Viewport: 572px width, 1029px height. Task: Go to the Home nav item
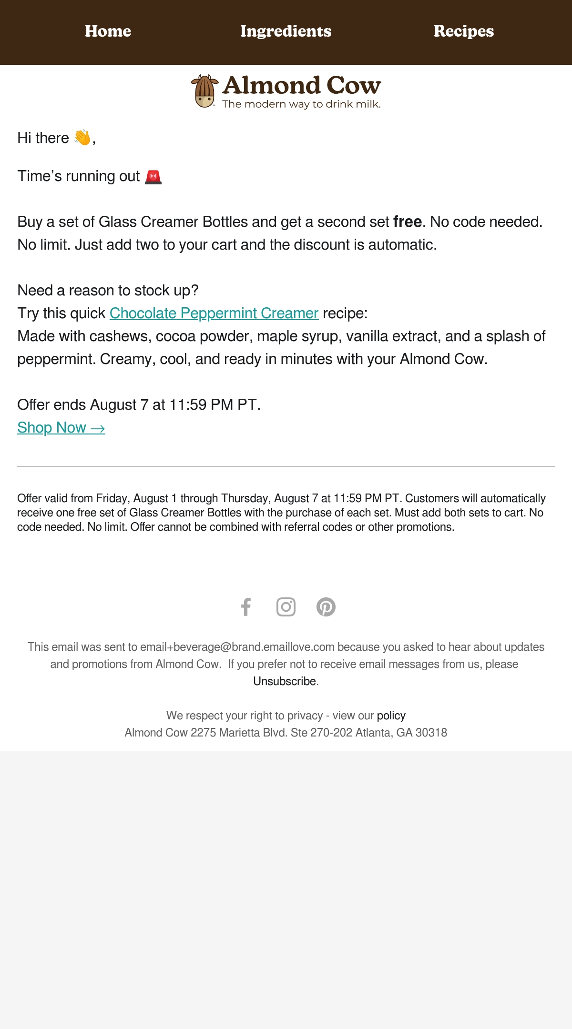[x=108, y=31]
